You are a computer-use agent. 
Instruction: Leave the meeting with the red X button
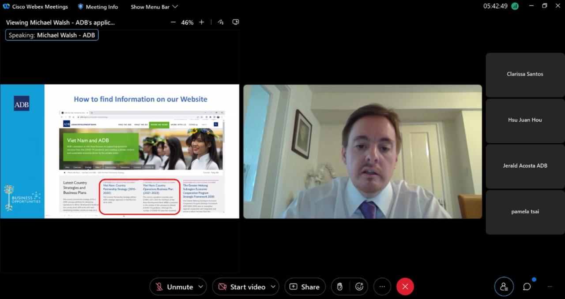[405, 287]
